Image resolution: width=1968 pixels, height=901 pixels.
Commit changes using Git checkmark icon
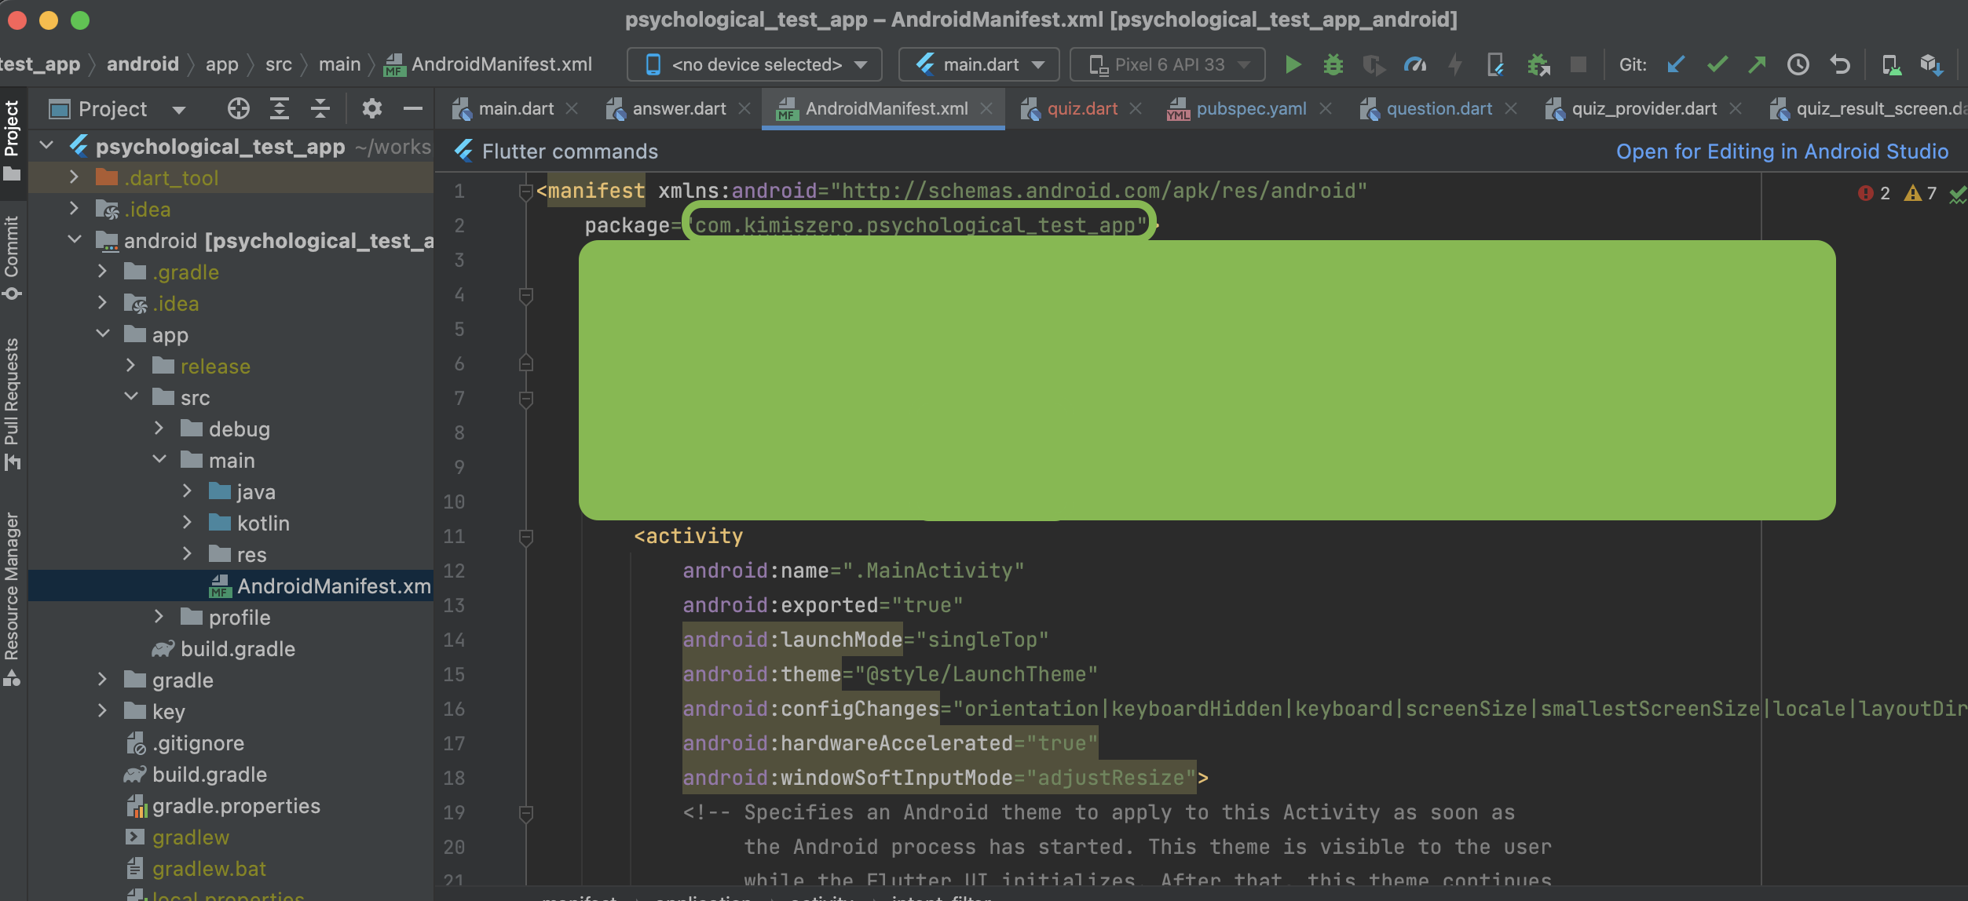pos(1717,64)
